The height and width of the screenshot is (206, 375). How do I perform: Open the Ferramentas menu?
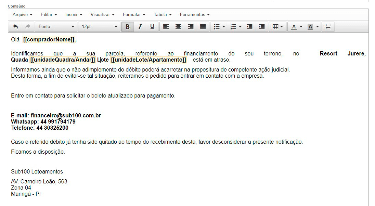click(194, 14)
